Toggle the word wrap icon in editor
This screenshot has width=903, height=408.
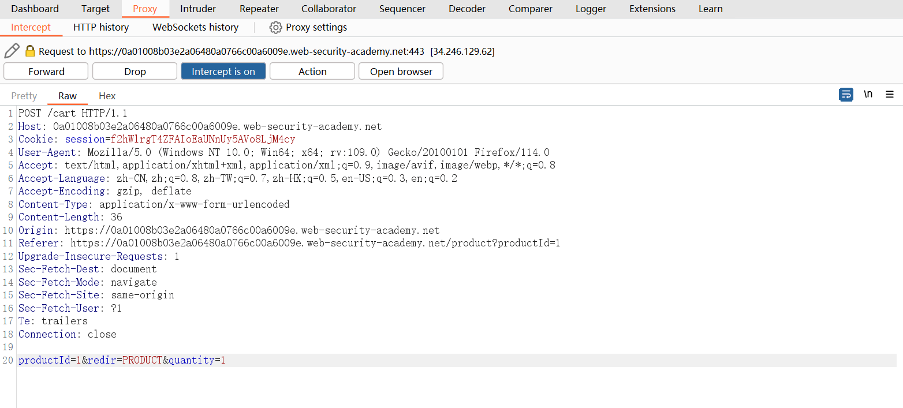pos(846,95)
